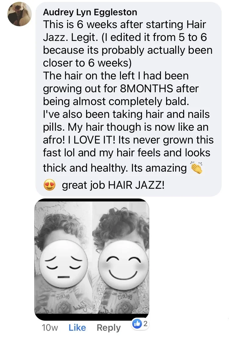Screen dimensions: 229x346
Task: Open the right after-hair photo
Action: (x=121, y=257)
